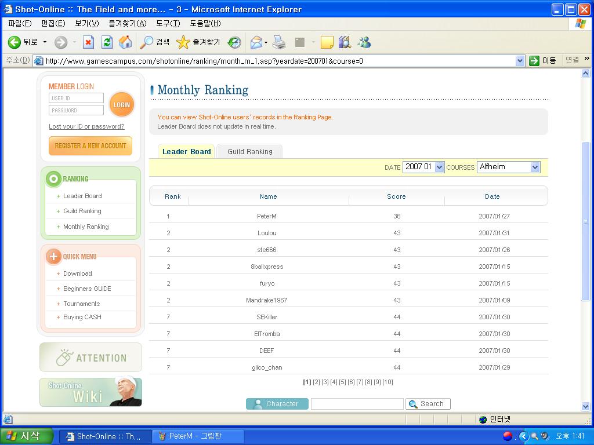This screenshot has width=594, height=445.
Task: Click the 연결 links toolbar label
Action: 572,60
